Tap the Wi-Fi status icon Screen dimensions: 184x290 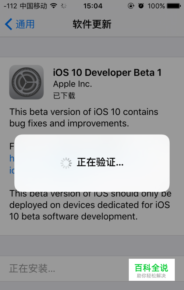tap(54, 6)
